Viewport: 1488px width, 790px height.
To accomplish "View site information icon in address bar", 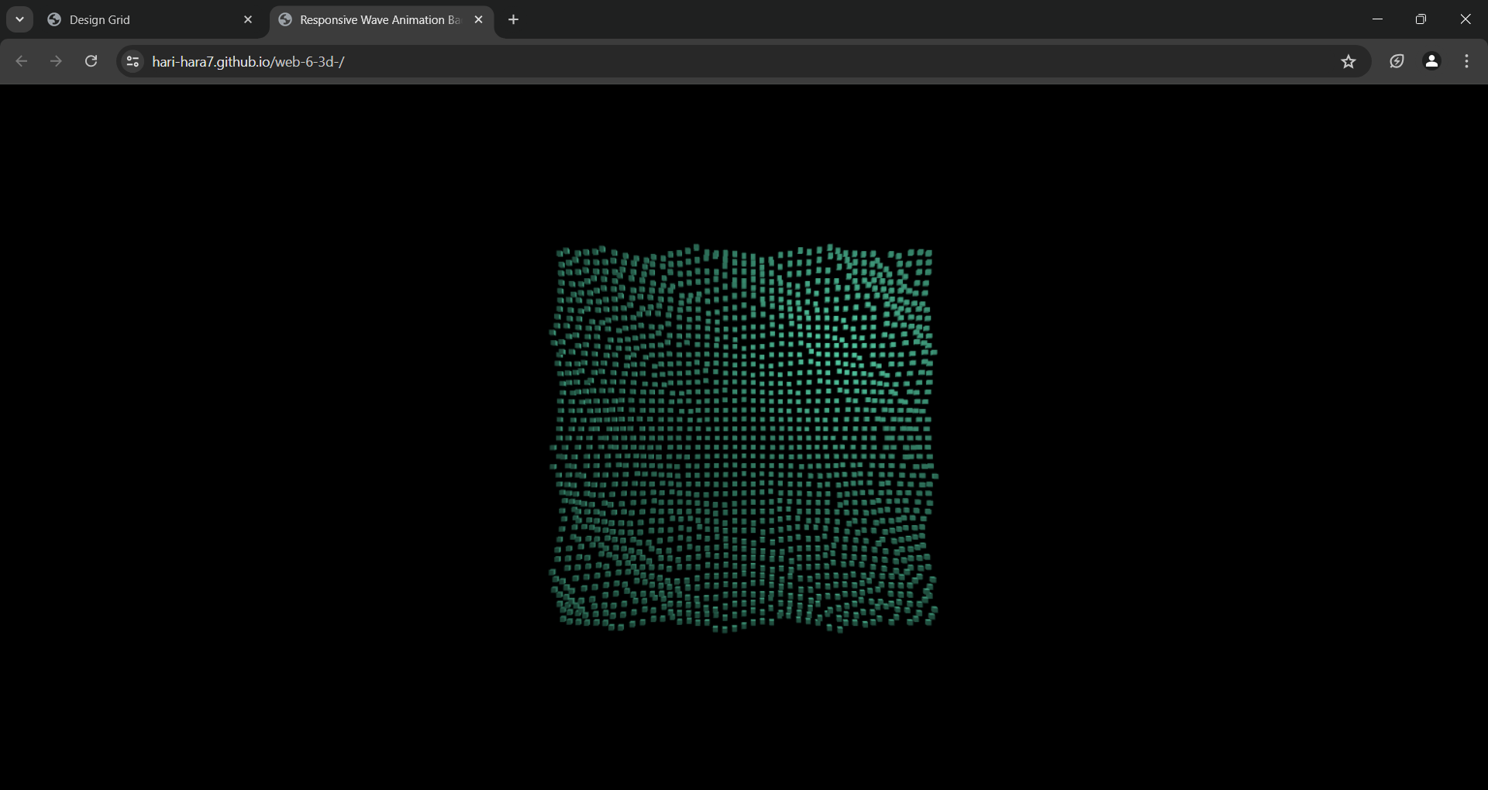I will tap(133, 61).
